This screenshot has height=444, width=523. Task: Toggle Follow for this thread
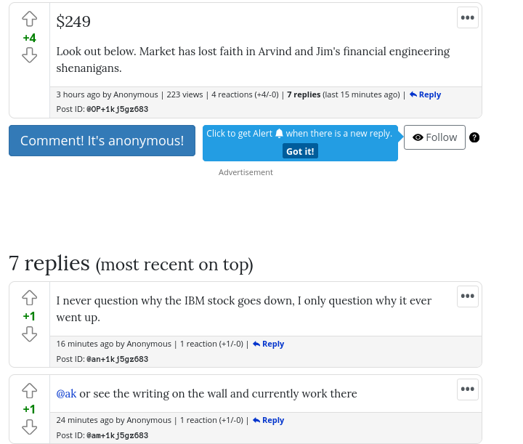434,137
